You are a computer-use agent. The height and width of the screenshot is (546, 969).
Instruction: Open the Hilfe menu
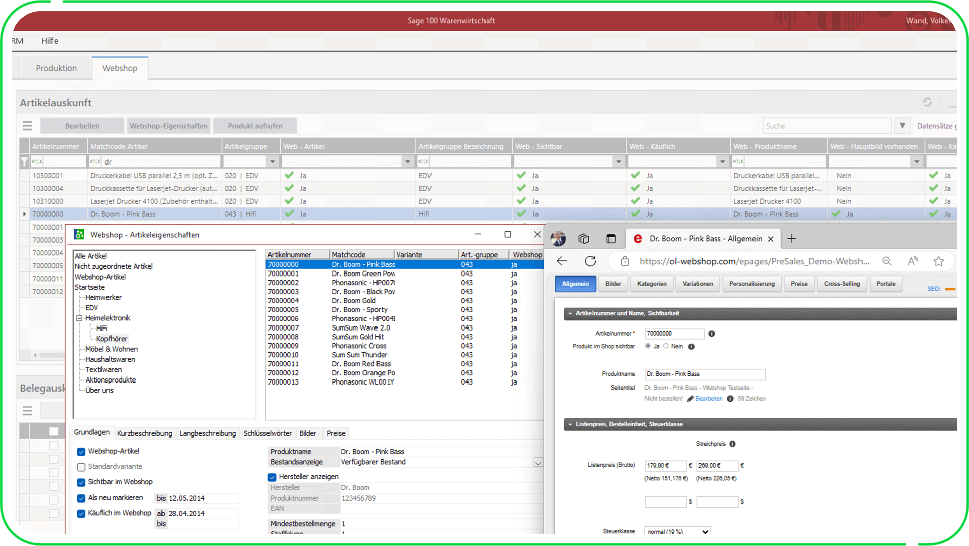tap(49, 41)
